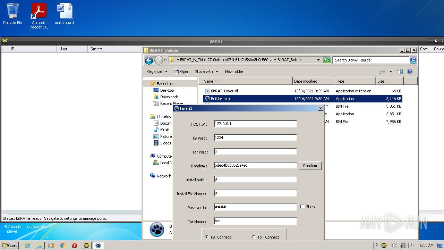444x250 pixels.
Task: Open the recent pages dropdown arrow
Action: coord(165,60)
